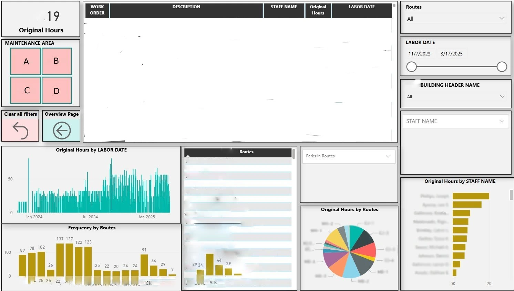
Task: Toggle maintenance area D tile
Action: point(57,90)
